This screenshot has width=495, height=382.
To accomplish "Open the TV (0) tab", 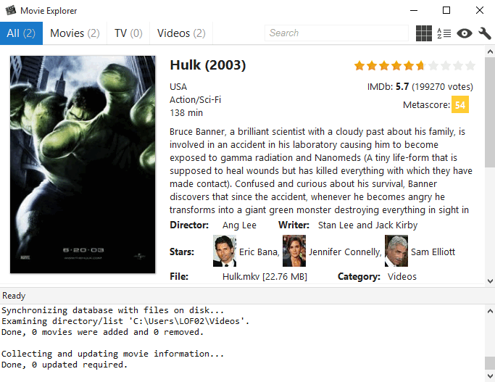I will click(x=128, y=33).
